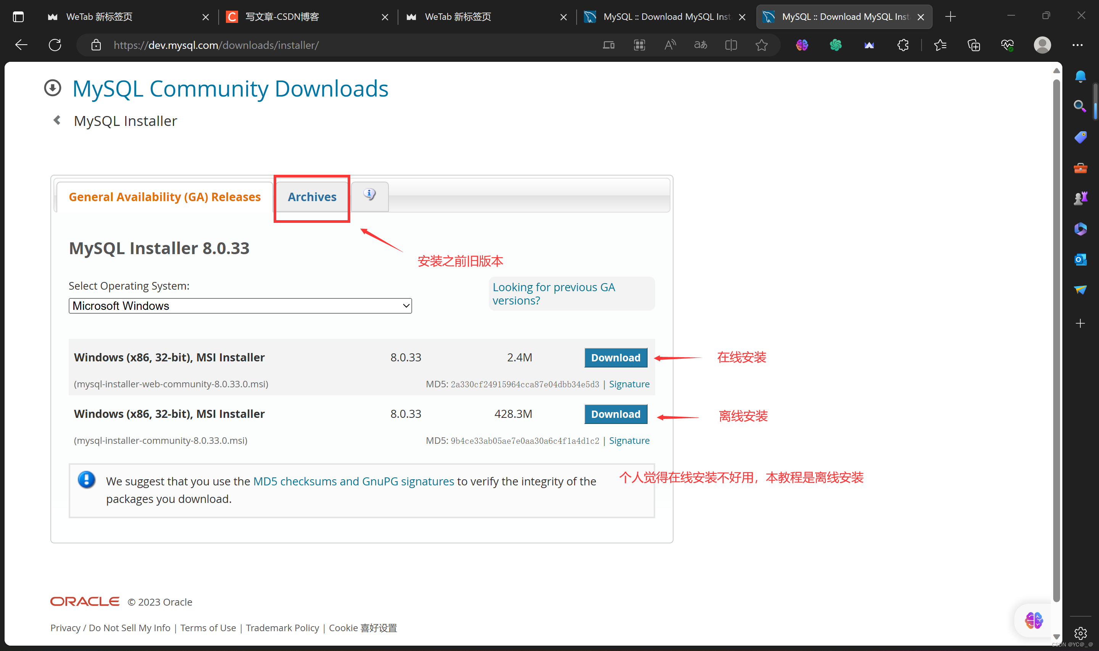Viewport: 1099px width, 651px height.
Task: Click the reader mode icon in address bar
Action: (731, 44)
